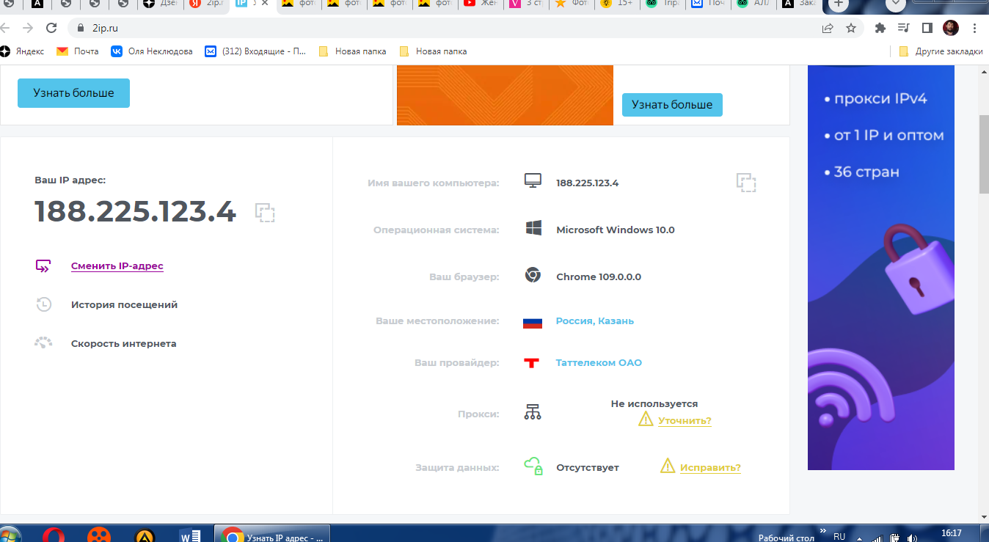This screenshot has height=542, width=989.
Task: Click the Chrome browser icon in info list
Action: coord(533,275)
